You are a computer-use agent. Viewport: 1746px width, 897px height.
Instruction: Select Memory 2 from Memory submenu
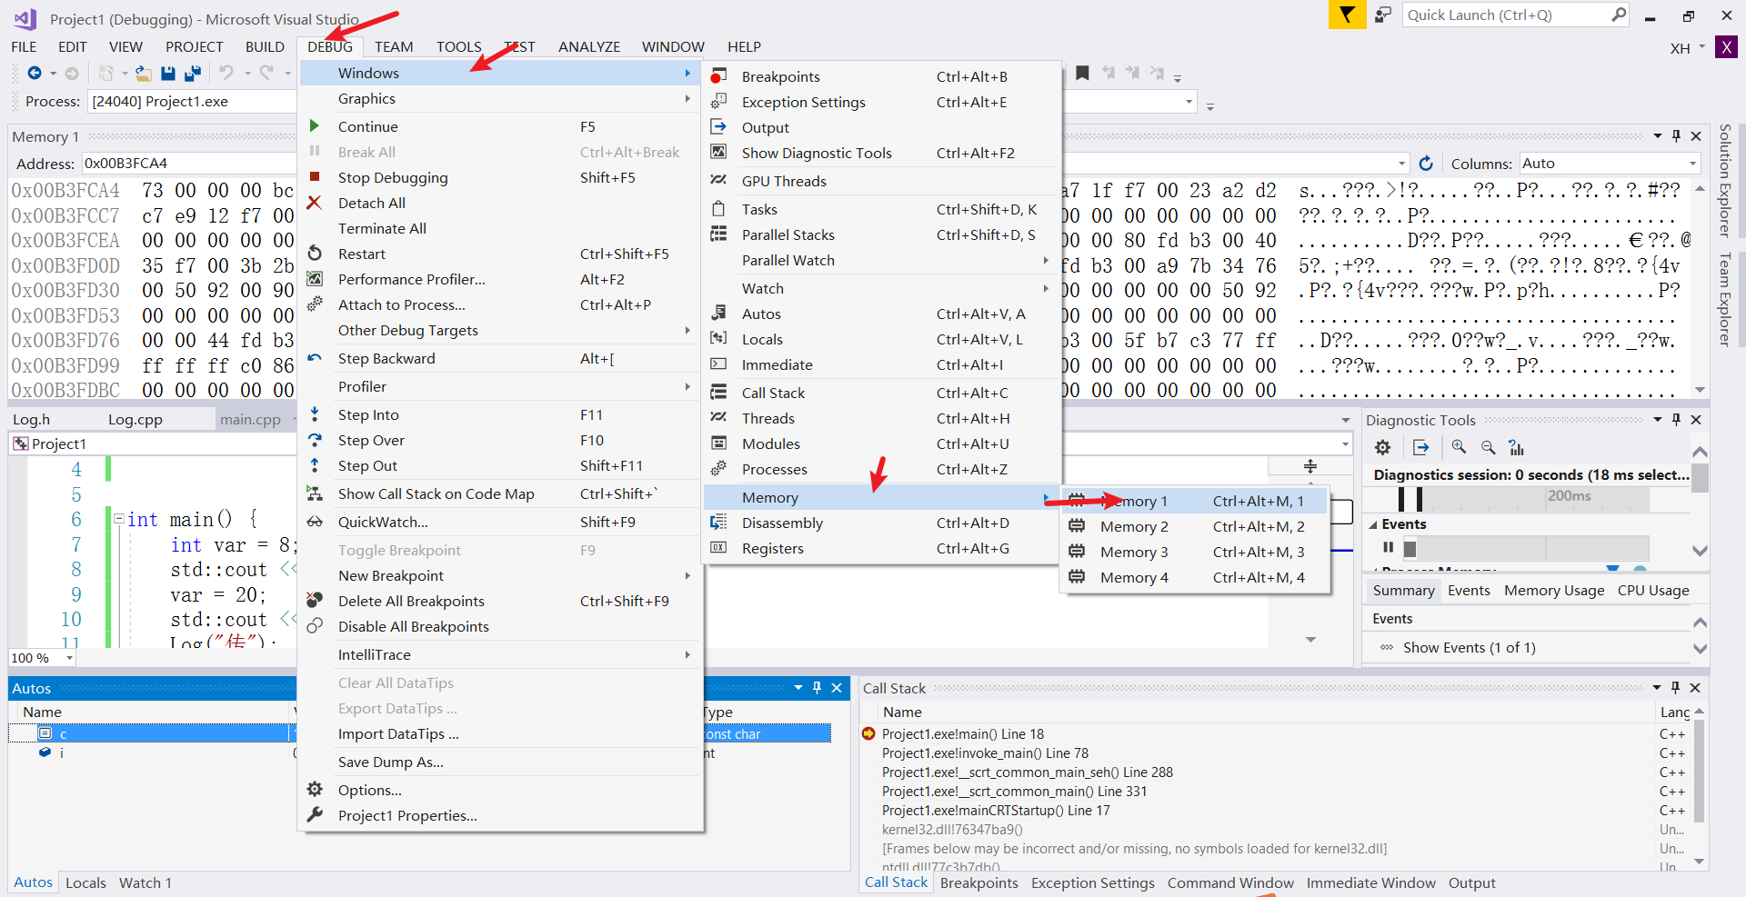(x=1195, y=526)
